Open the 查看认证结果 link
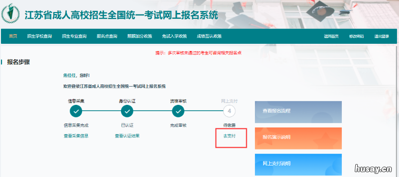 (x=127, y=136)
